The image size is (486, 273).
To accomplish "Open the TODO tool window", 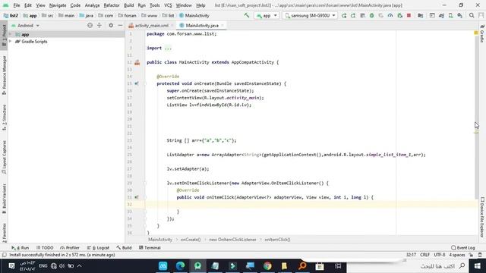I will click(45, 248).
